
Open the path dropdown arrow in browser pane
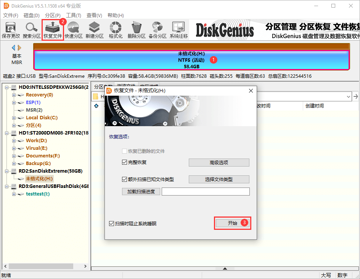(349, 96)
